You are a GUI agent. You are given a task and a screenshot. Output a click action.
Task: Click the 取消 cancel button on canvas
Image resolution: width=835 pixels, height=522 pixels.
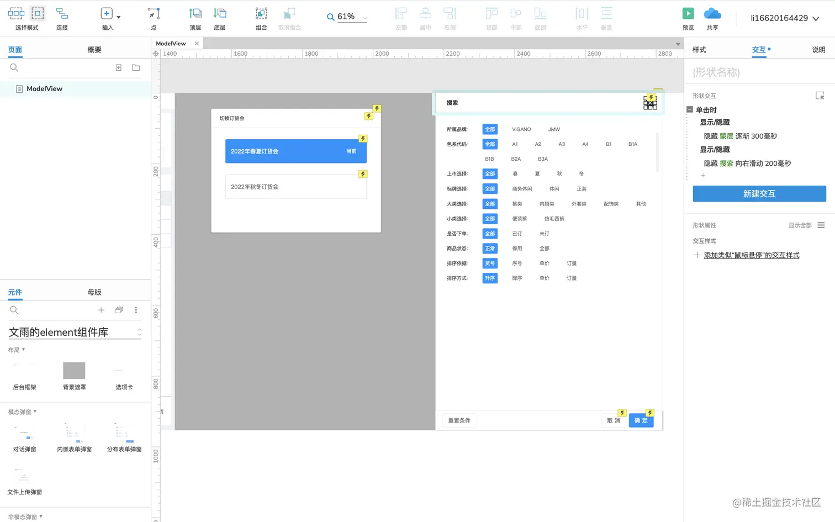[x=613, y=420]
